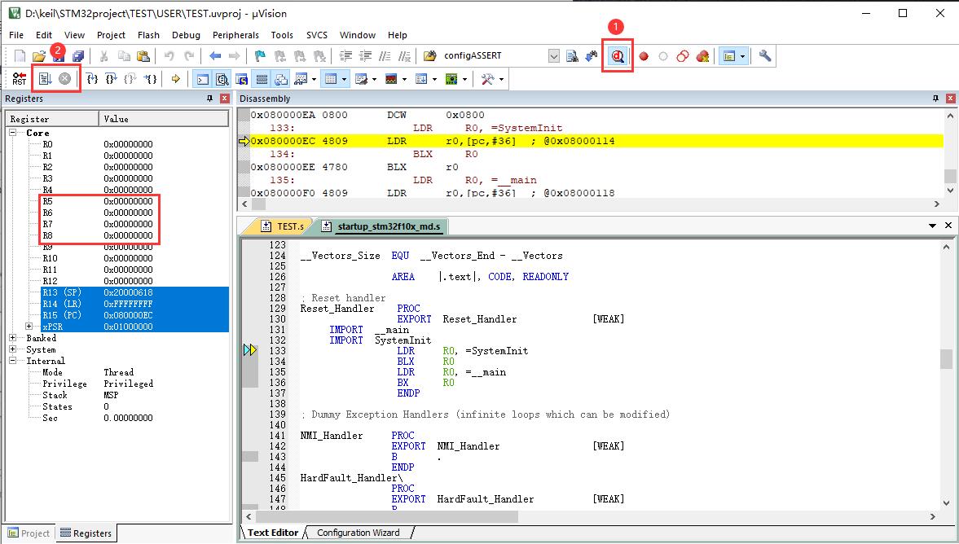Step one line with the Step icon
Screen dimensions: 959x544
click(x=92, y=79)
